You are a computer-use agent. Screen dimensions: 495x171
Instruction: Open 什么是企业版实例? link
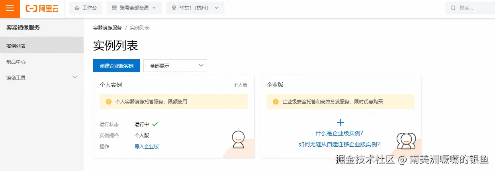tap(339, 133)
